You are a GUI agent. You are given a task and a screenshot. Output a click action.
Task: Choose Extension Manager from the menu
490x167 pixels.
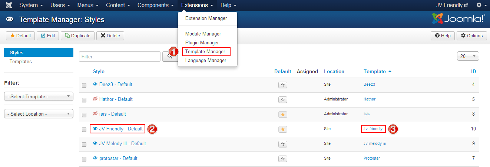coord(206,18)
